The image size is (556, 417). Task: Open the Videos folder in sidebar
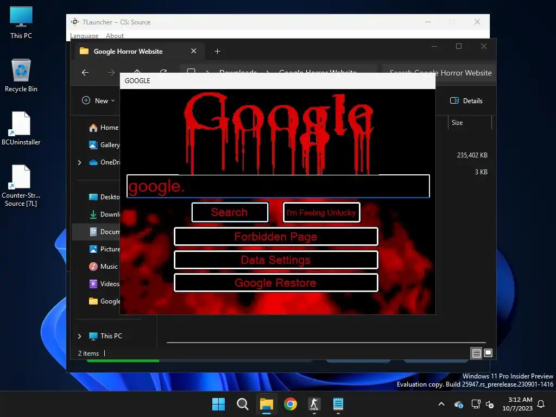click(104, 283)
